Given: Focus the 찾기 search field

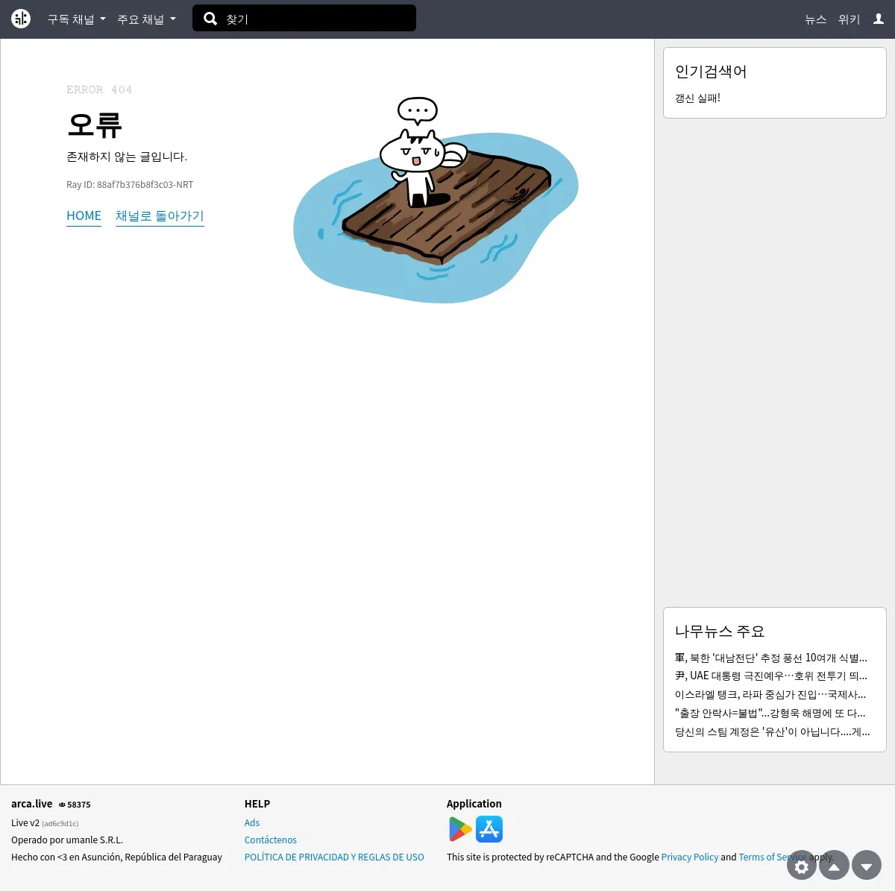Looking at the screenshot, I should 304,18.
